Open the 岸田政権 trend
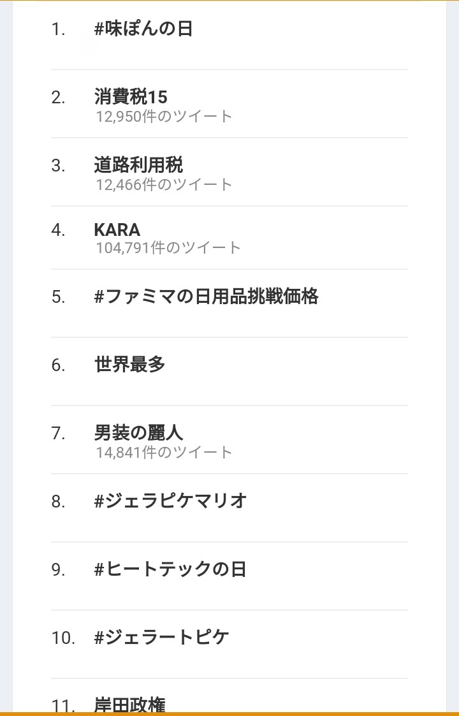Viewport: 459px width, 716px height. click(x=130, y=705)
